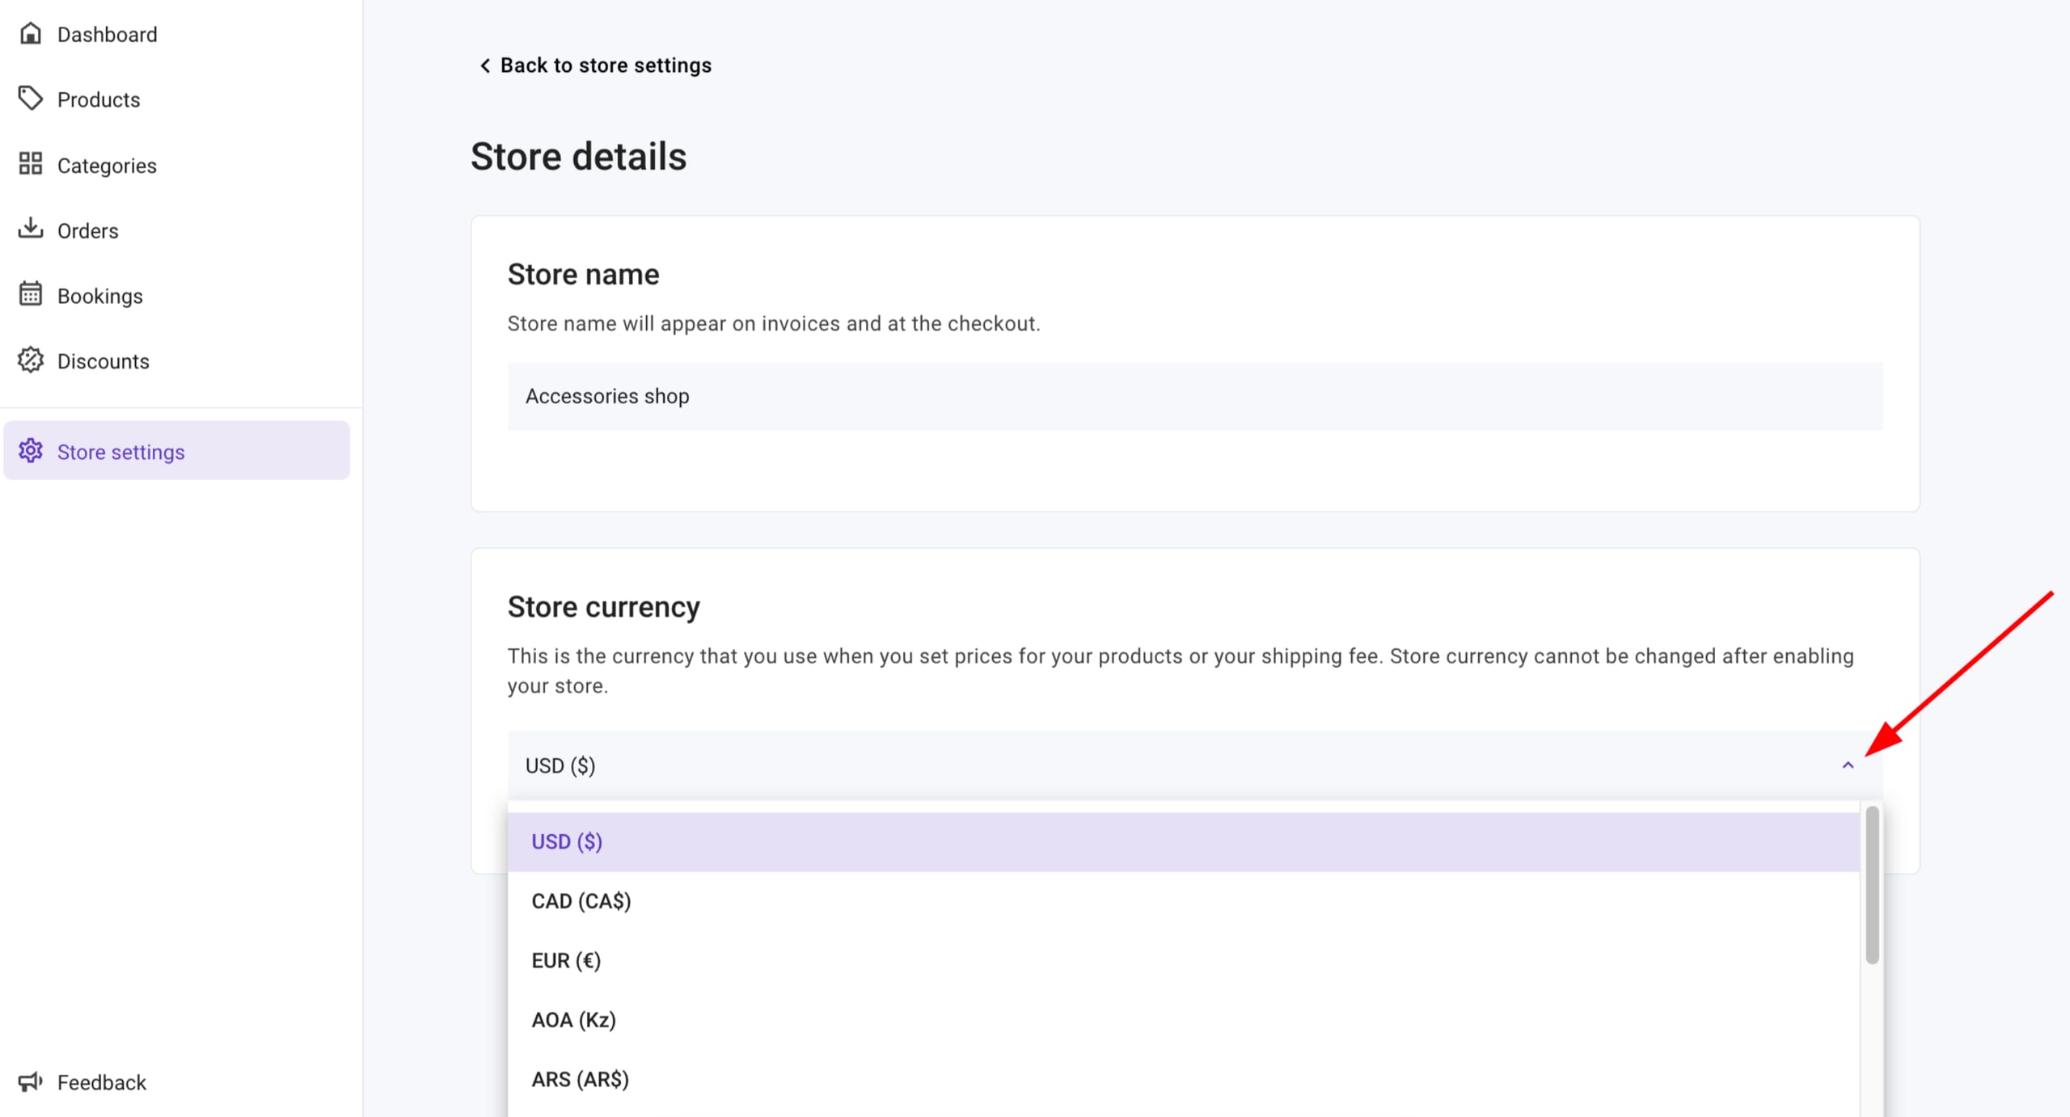Select CAD (CA$) from the currency list

coord(581,900)
